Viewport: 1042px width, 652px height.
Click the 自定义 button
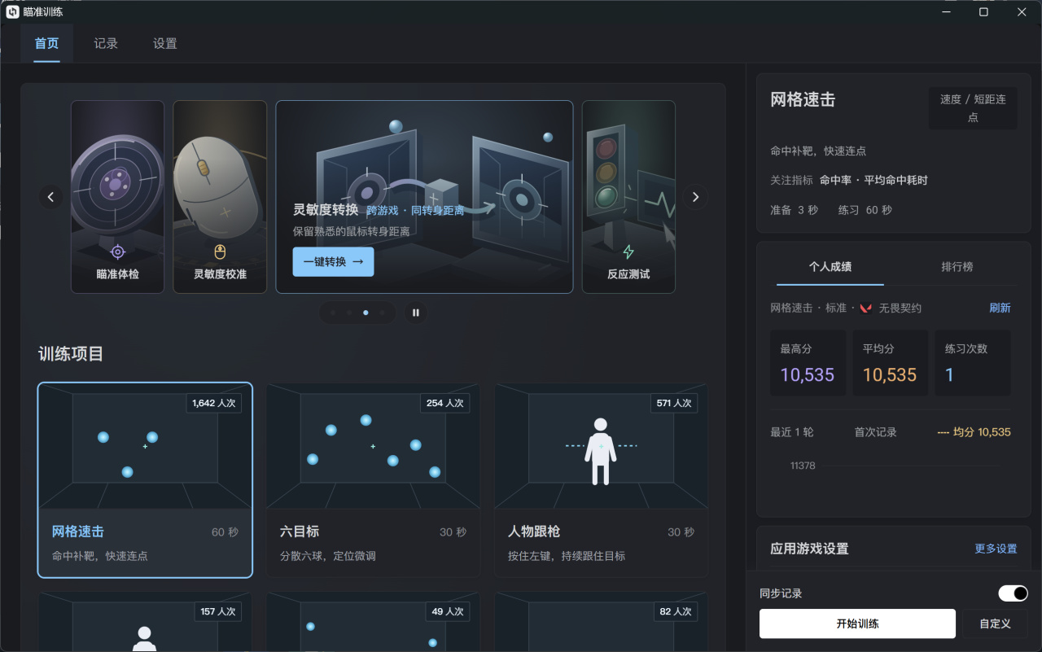[995, 624]
